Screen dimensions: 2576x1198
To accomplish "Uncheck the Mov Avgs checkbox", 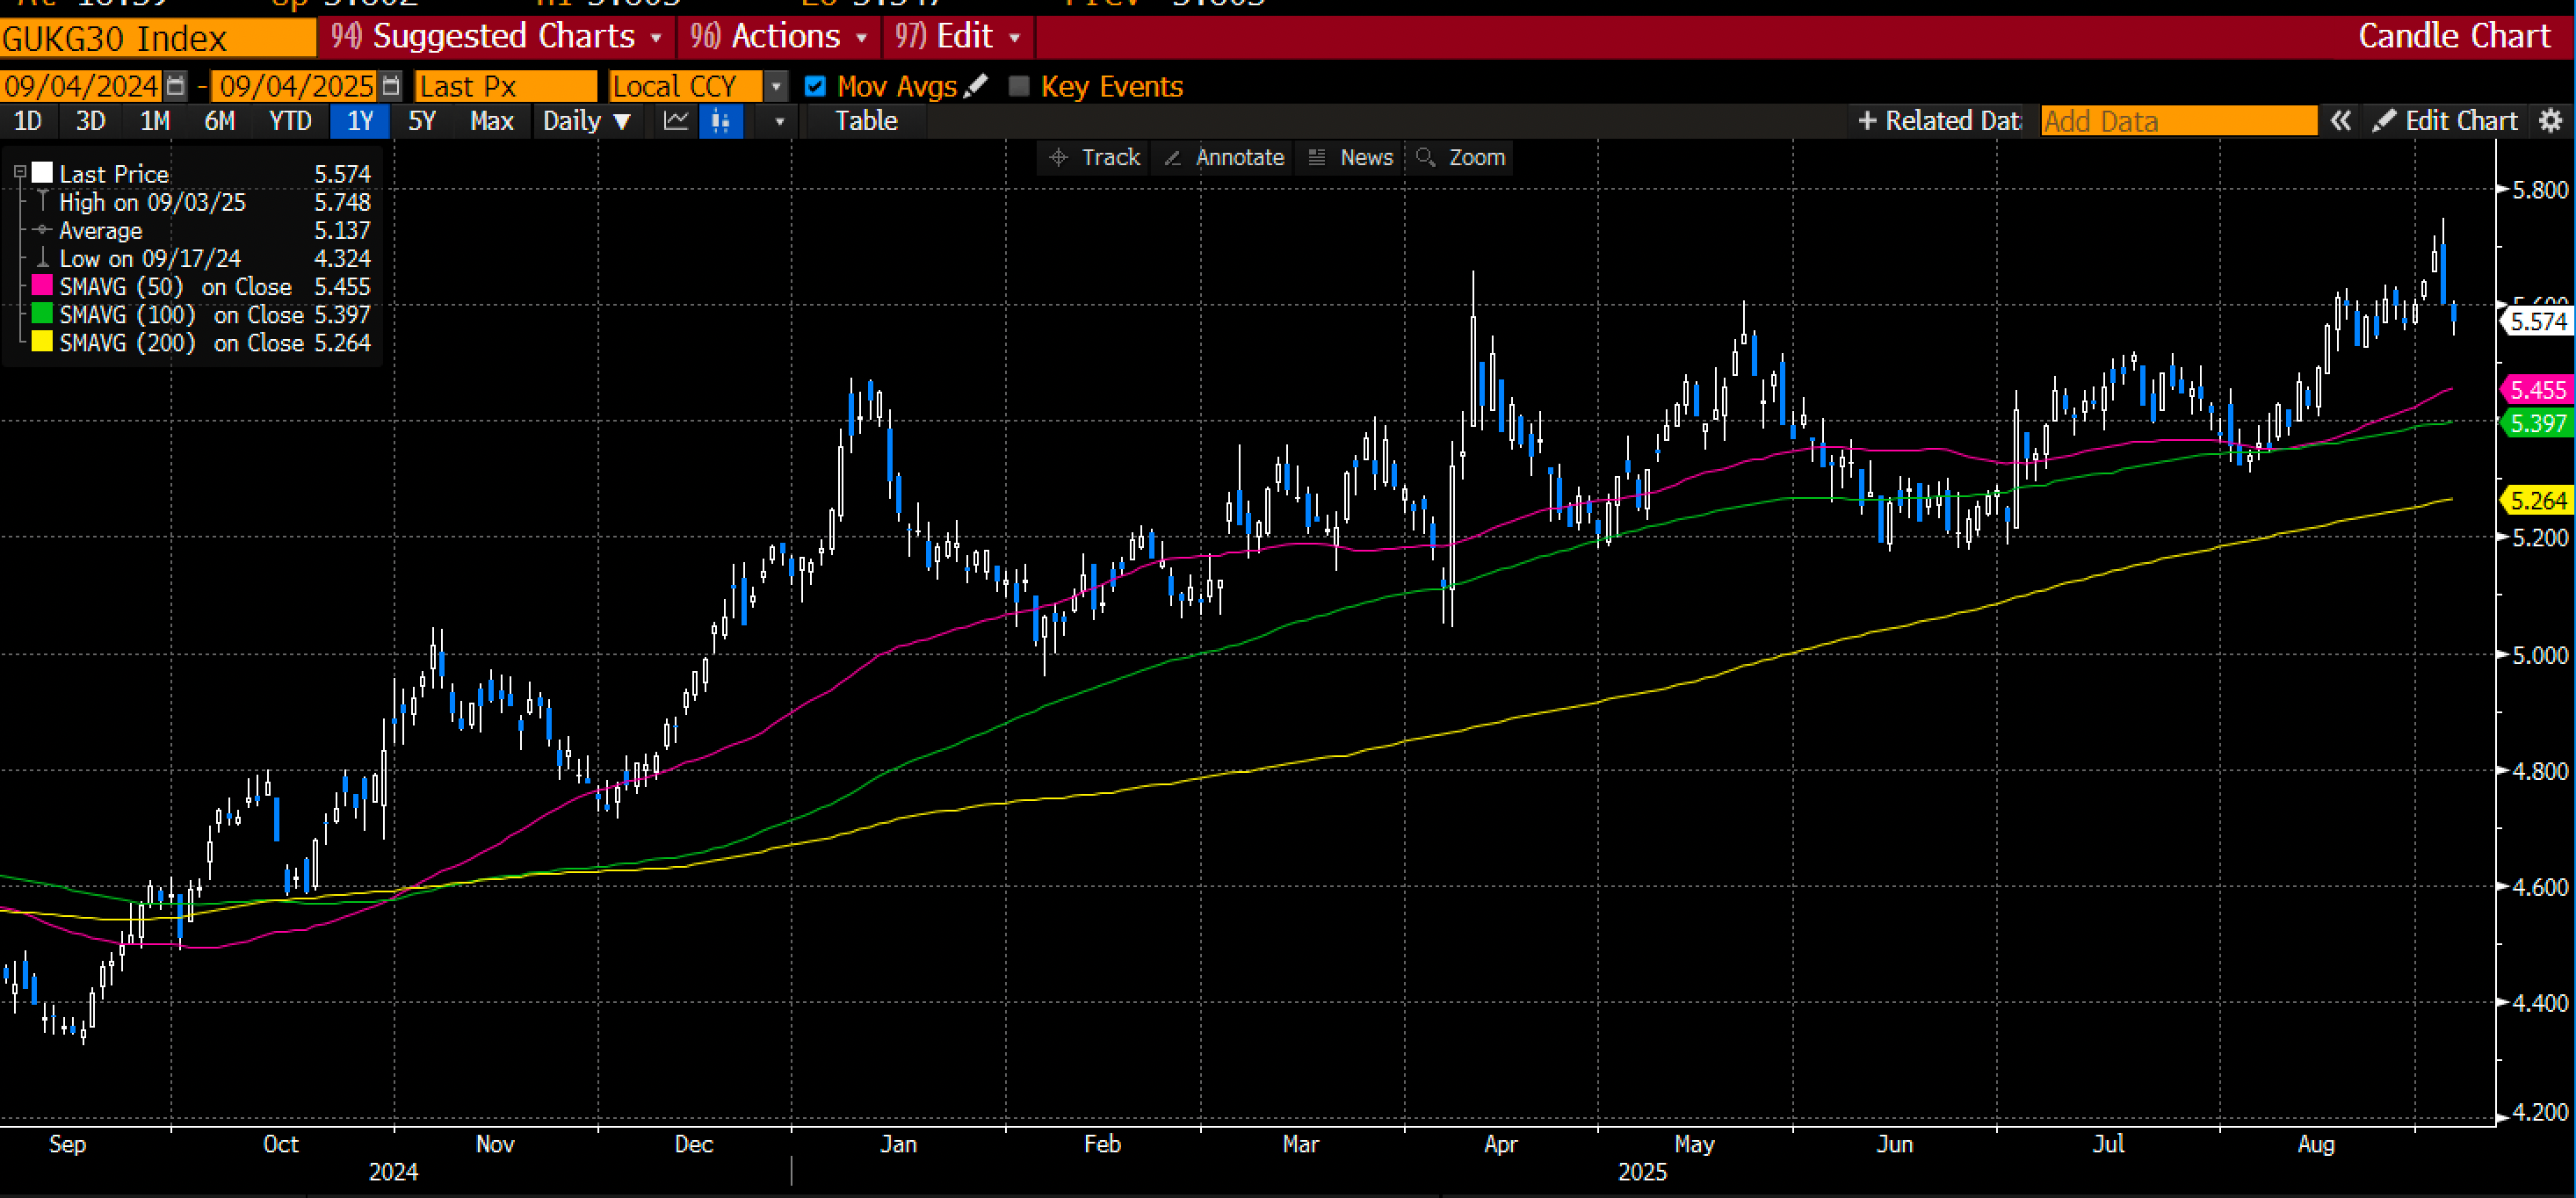I will click(815, 86).
